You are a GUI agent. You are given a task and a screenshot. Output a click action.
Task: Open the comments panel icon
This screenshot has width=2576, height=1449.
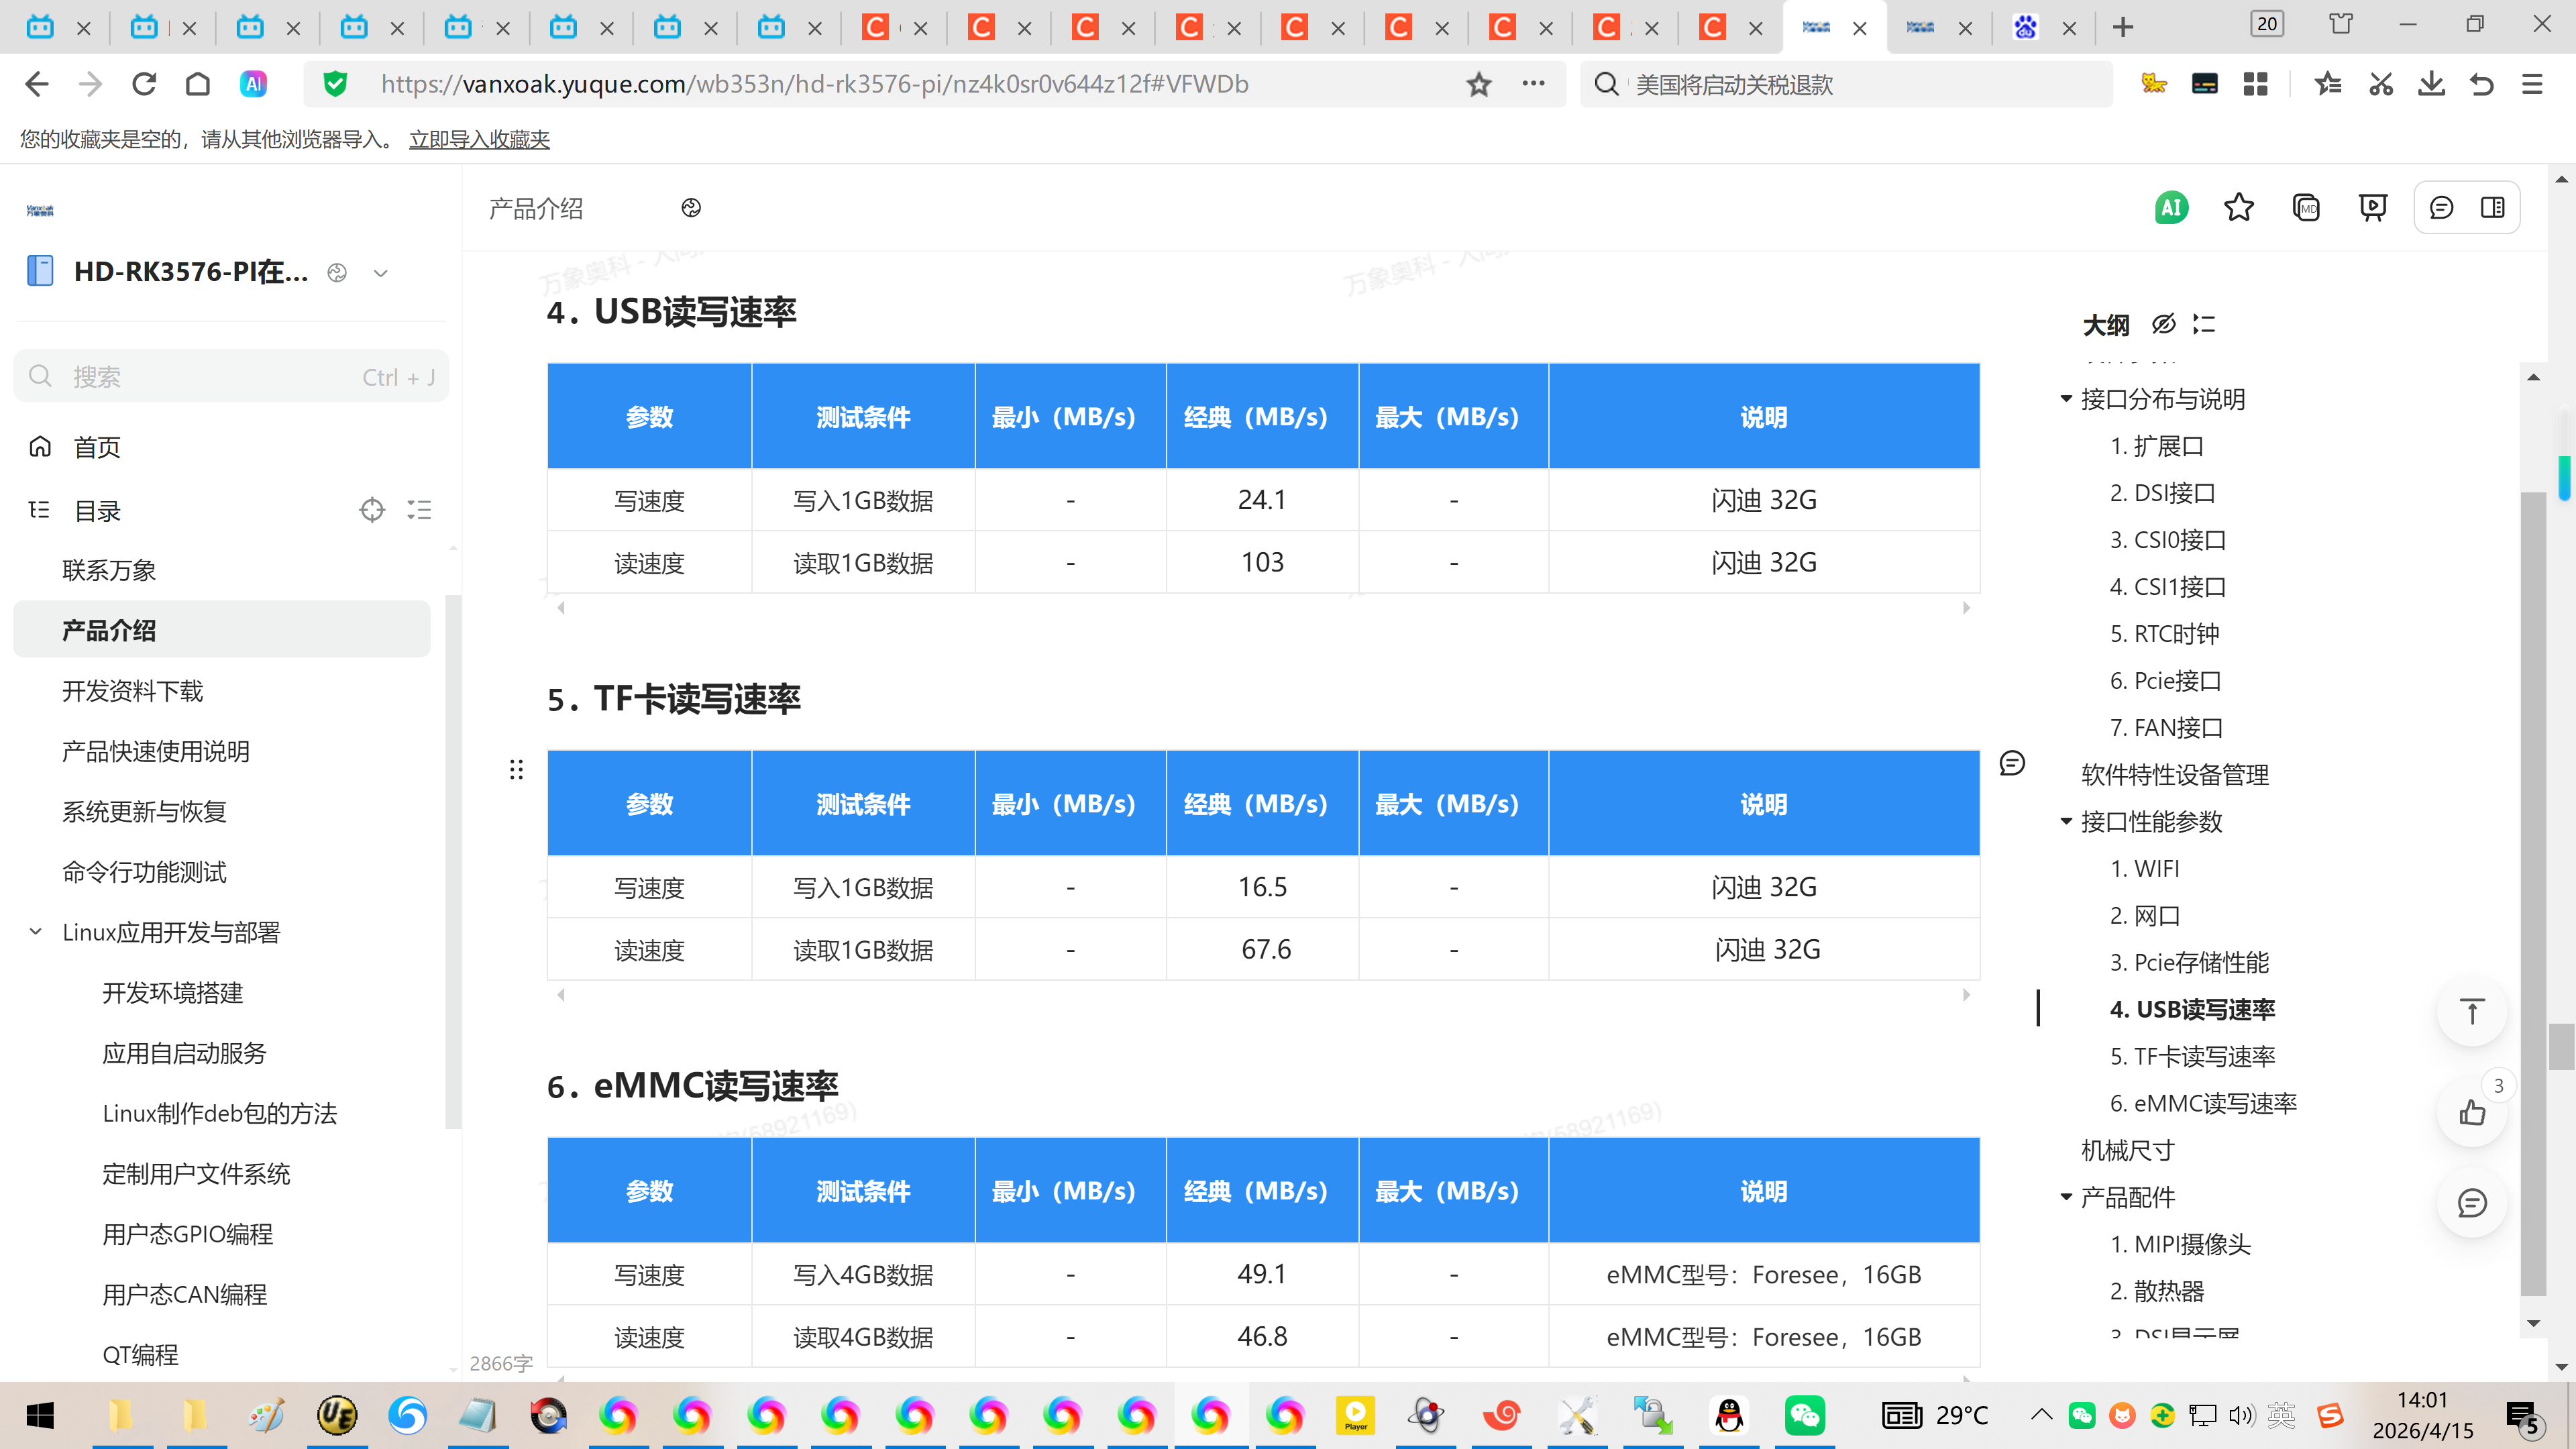click(x=2441, y=208)
